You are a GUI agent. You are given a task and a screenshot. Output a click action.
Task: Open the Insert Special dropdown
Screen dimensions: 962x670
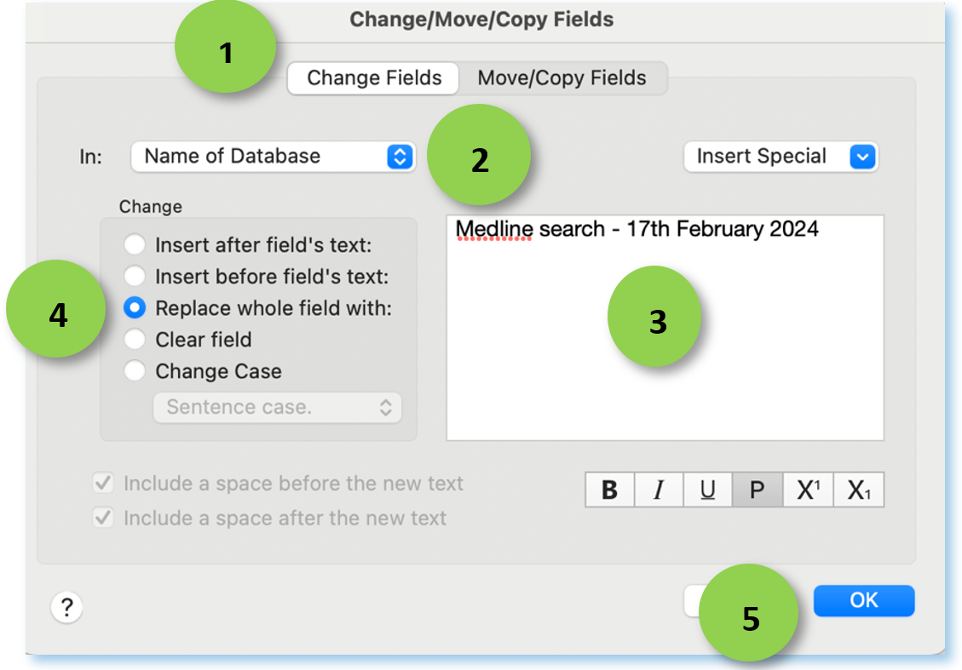click(780, 157)
